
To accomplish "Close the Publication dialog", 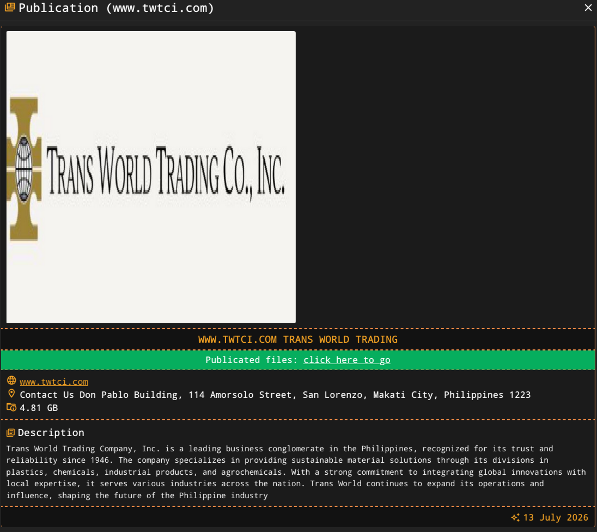I will [588, 8].
